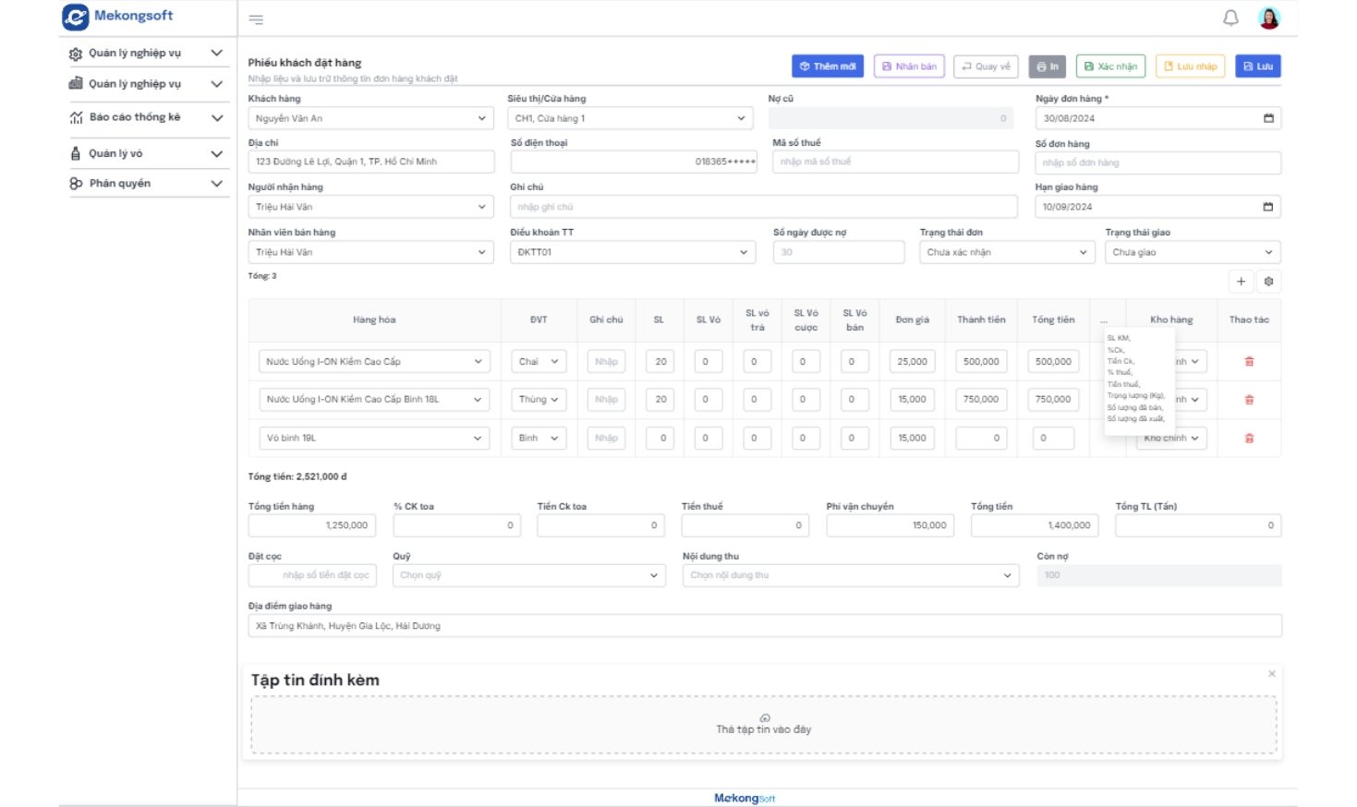This screenshot has width=1357, height=807.
Task: Open the notifications bell
Action: pyautogui.click(x=1230, y=18)
